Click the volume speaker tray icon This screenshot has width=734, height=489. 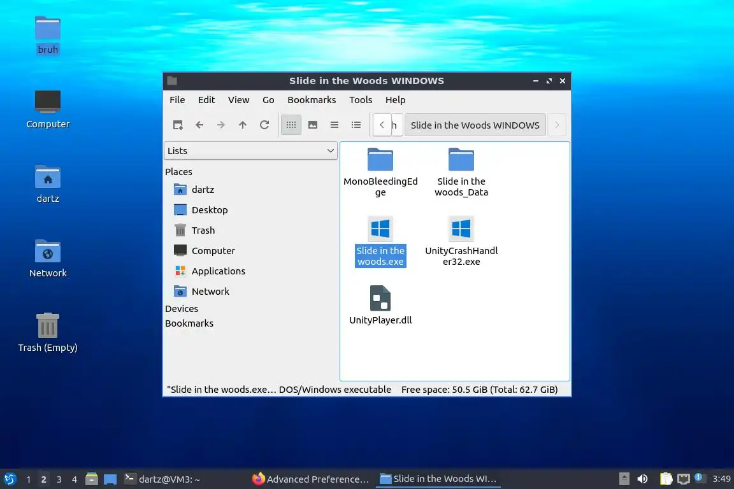click(x=643, y=479)
